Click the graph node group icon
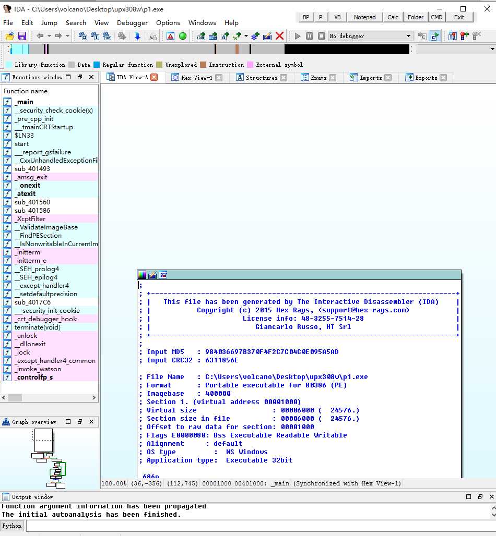Screen dimensions: 496x536 click(163, 275)
